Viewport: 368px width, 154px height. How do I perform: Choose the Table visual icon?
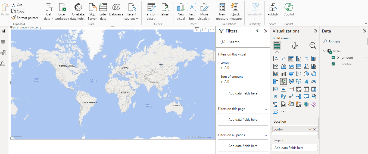click(x=306, y=89)
